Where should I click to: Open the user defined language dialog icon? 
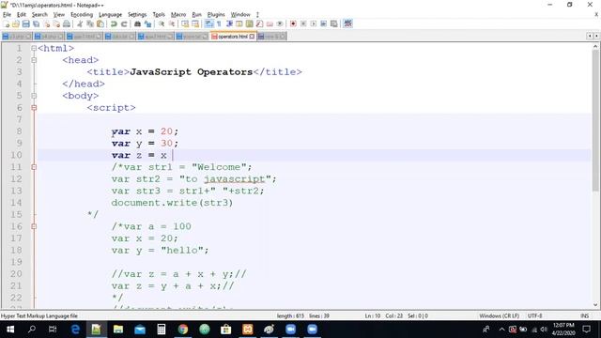pyautogui.click(x=239, y=23)
